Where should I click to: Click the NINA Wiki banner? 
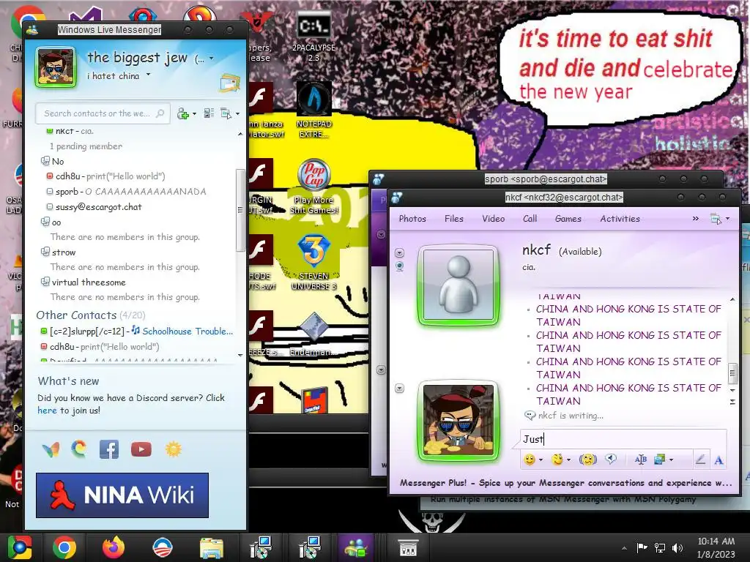pyautogui.click(x=122, y=495)
